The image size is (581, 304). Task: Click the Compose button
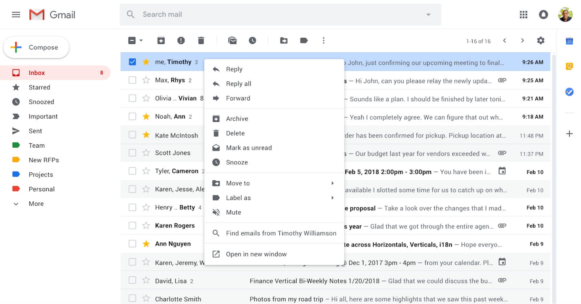coord(36,47)
